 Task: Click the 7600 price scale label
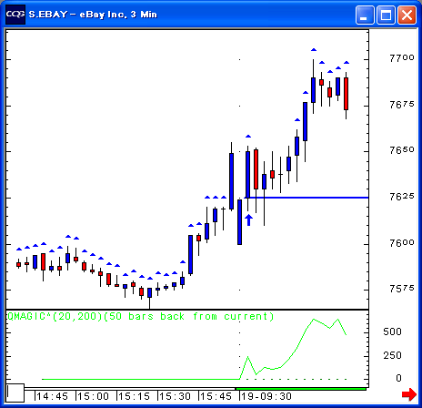(x=402, y=243)
